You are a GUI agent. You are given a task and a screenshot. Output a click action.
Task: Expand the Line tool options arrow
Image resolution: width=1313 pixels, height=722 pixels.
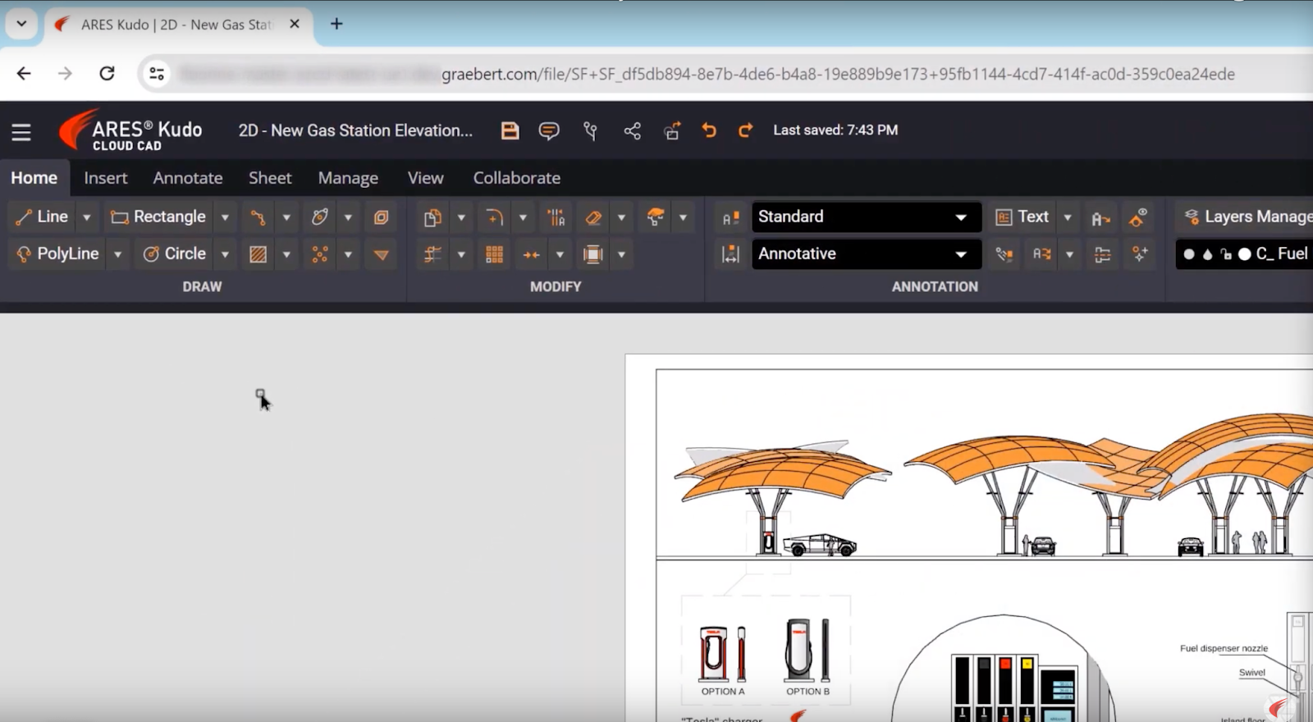[87, 217]
